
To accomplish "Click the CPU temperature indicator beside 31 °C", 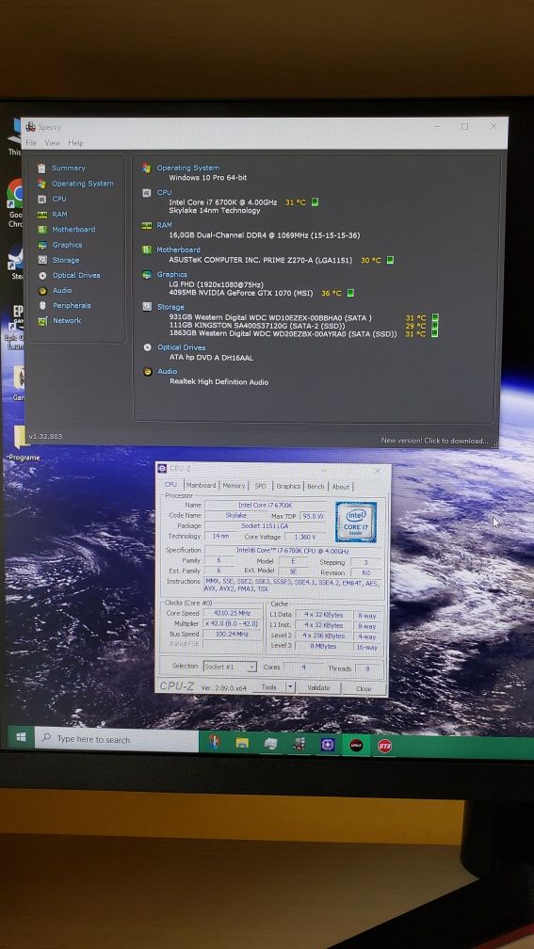I will pos(315,202).
